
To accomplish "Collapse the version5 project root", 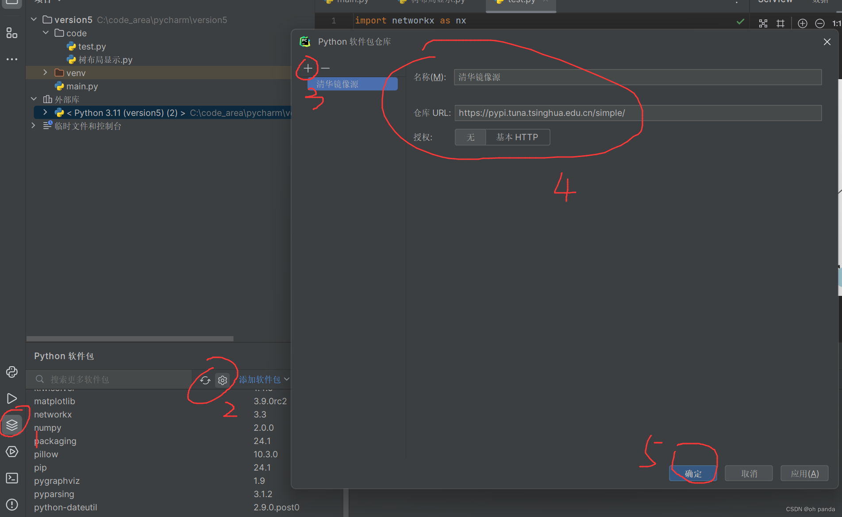I will click(34, 19).
